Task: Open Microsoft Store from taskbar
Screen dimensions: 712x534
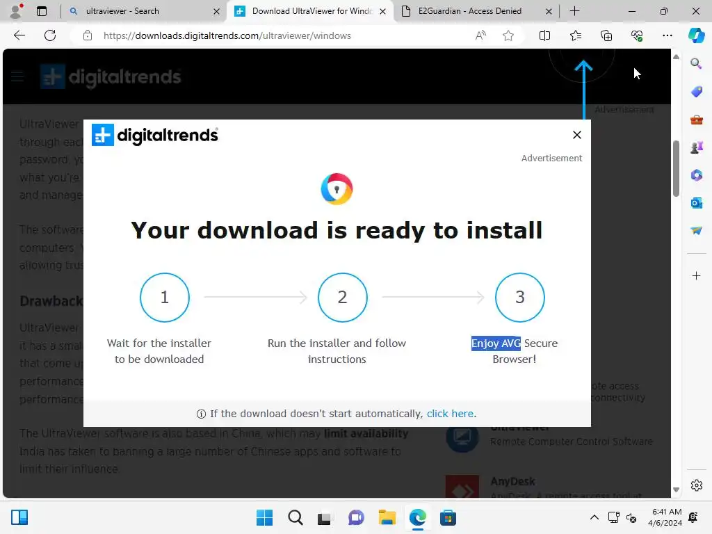Action: 448,517
